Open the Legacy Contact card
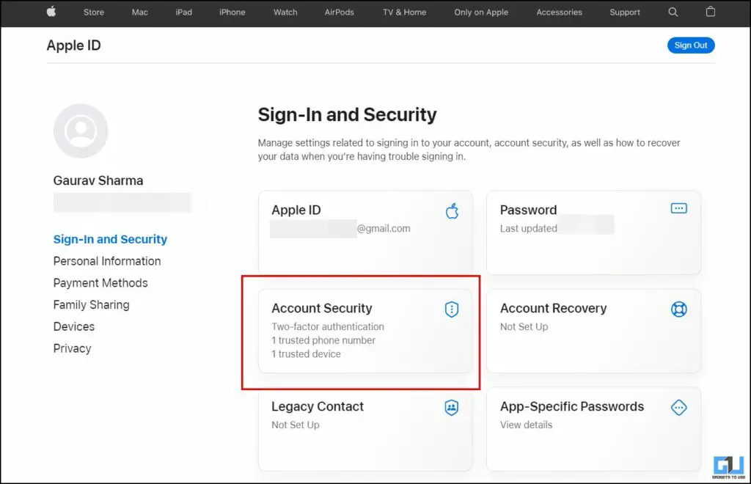This screenshot has height=484, width=751. point(365,429)
